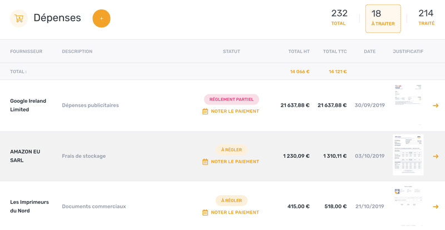This screenshot has height=230, width=445.
Task: Click the 518,00 € TTC amount
Action: (x=335, y=207)
